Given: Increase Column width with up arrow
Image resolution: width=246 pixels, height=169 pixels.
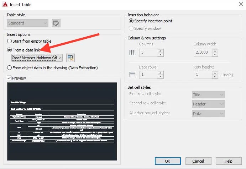Looking at the screenshot, I should click(x=215, y=51).
